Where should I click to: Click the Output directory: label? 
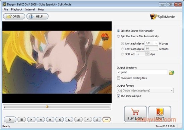click(127, 68)
